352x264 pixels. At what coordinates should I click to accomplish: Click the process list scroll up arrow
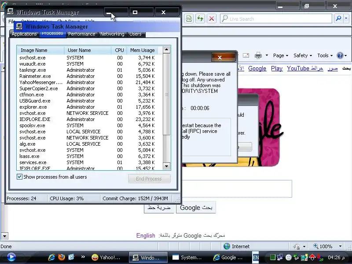click(166, 49)
